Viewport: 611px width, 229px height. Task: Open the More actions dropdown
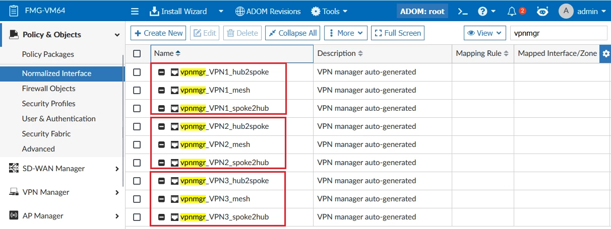(x=345, y=33)
